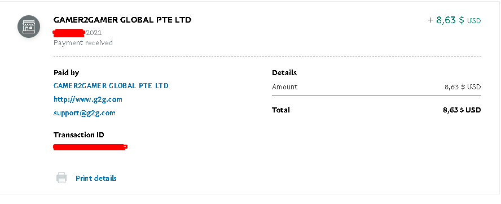Click the Transaction ID label

click(x=78, y=135)
